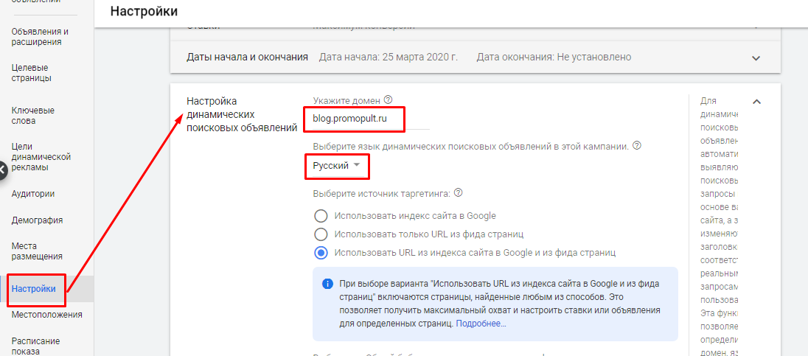Open Демография in the sidebar
The width and height of the screenshot is (808, 356).
pos(37,220)
